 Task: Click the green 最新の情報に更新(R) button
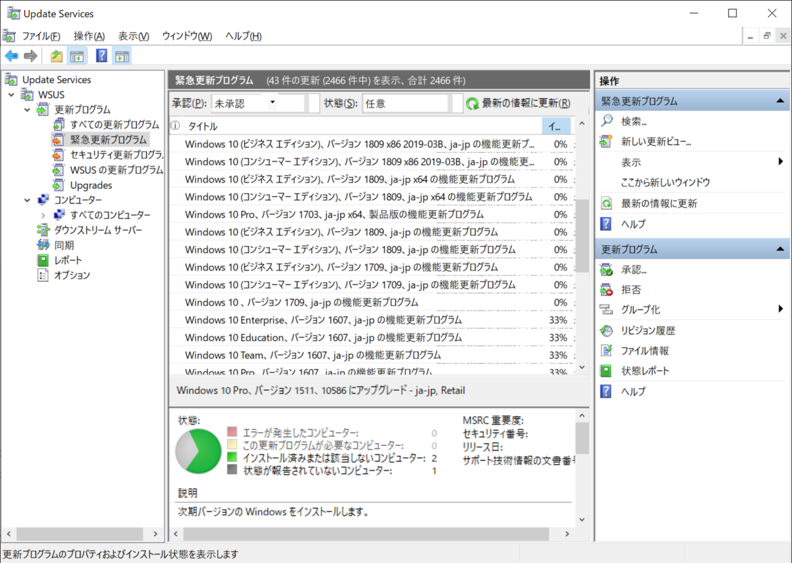519,104
